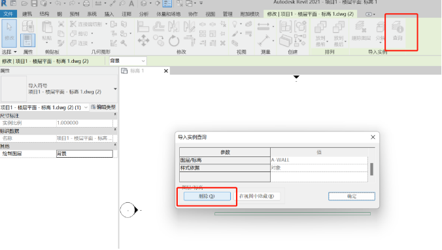Select the Trim/Extend to Corner tool
The image size is (442, 250).
tap(190, 41)
